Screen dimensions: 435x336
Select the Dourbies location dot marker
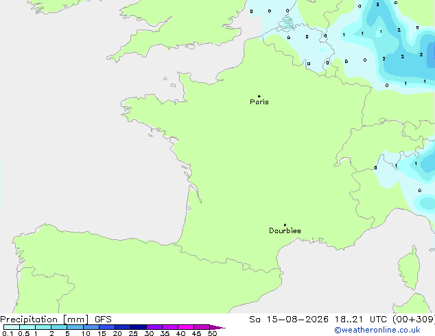(x=285, y=225)
